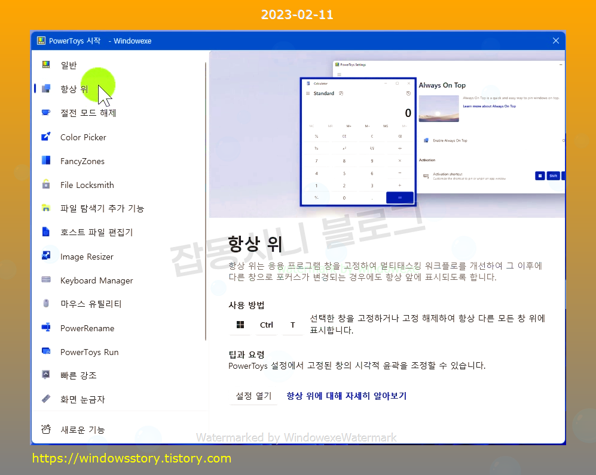The image size is (596, 475).
Task: Click the 사용 방법 section heading
Action: tap(246, 305)
